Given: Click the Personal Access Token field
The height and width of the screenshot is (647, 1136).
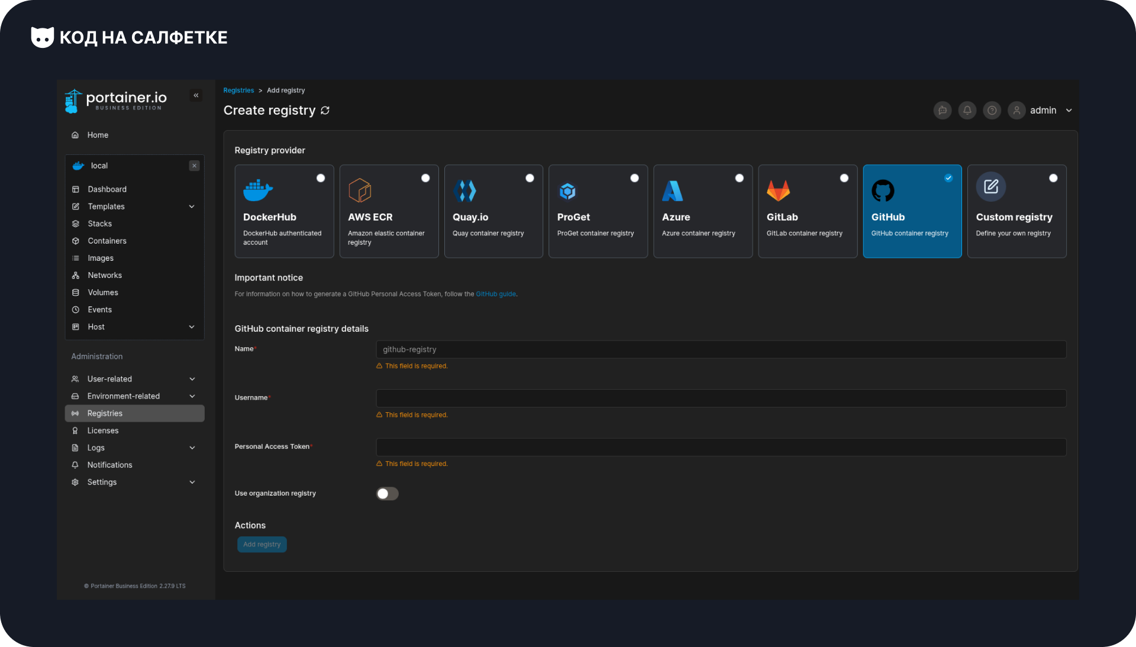Looking at the screenshot, I should [721, 448].
